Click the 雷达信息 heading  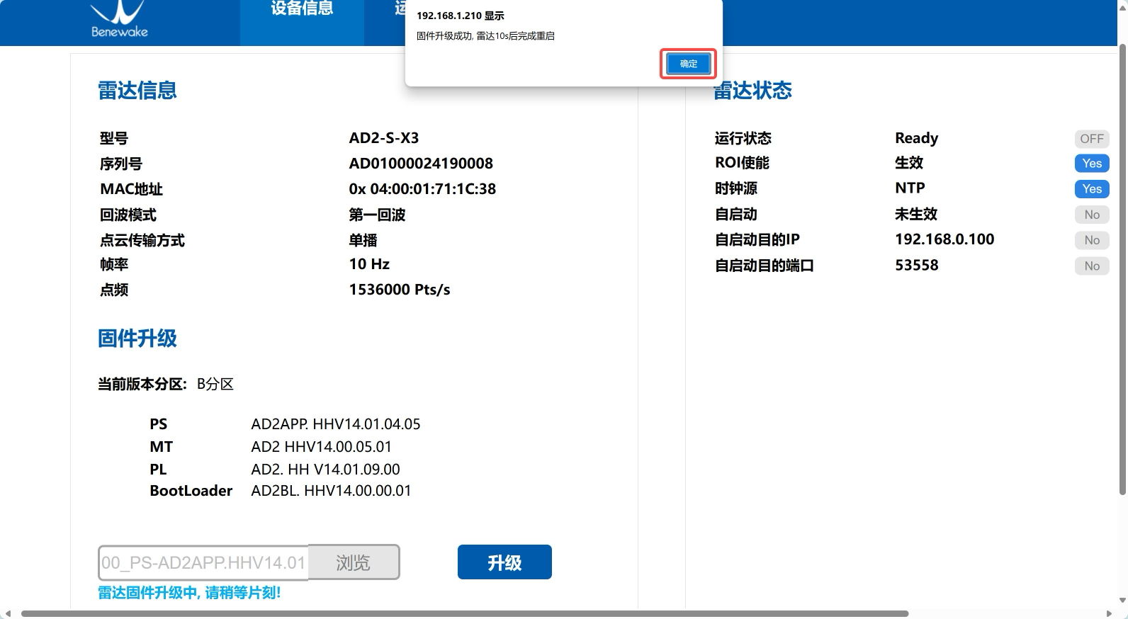point(137,91)
